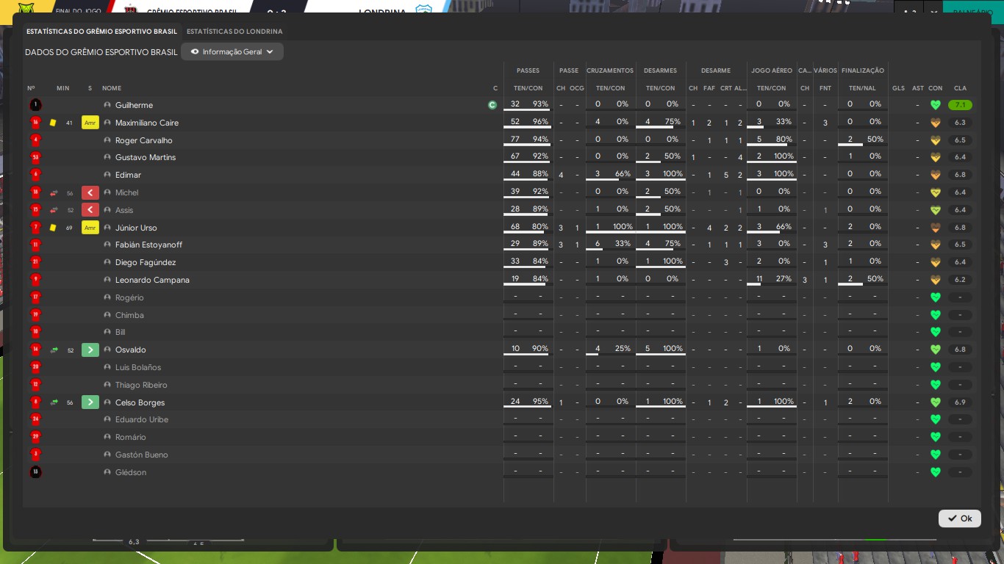1004x564 pixels.
Task: Click Maximiliano Caire's yellow card icon
Action: coord(53,123)
